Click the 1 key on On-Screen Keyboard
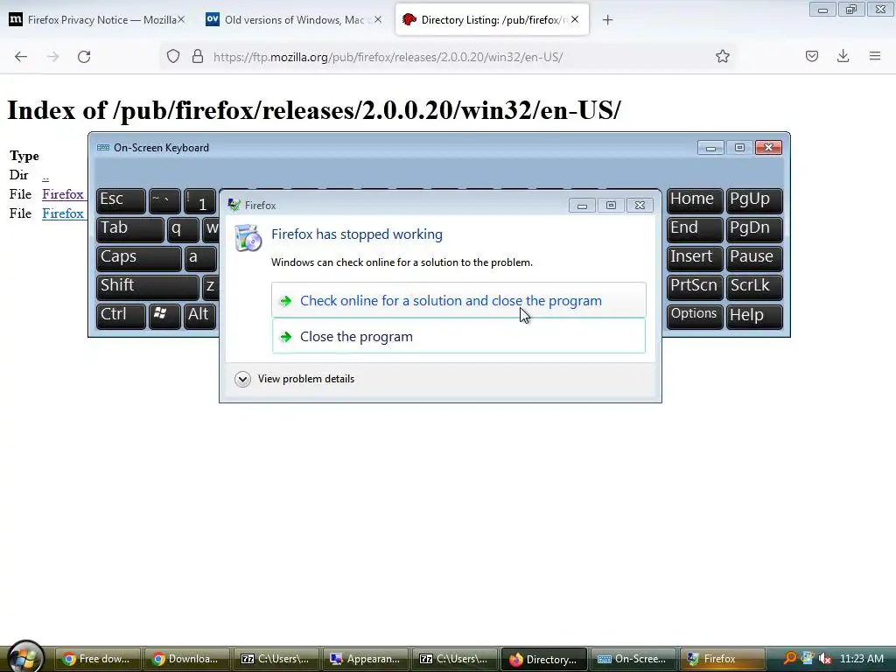The image size is (896, 672). pos(200,200)
